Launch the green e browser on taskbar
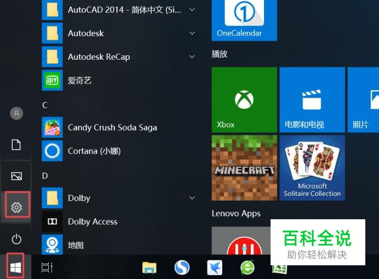Viewport: 379px width, 279px height. click(247, 267)
